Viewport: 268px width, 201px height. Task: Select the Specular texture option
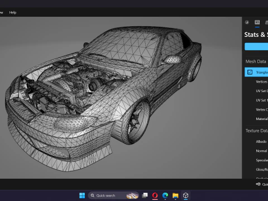click(262, 160)
